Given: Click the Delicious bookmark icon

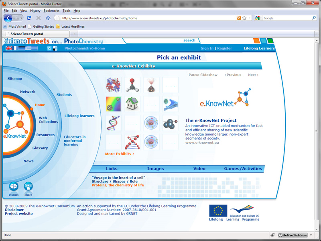Looking at the screenshot, I should click(55, 48).
